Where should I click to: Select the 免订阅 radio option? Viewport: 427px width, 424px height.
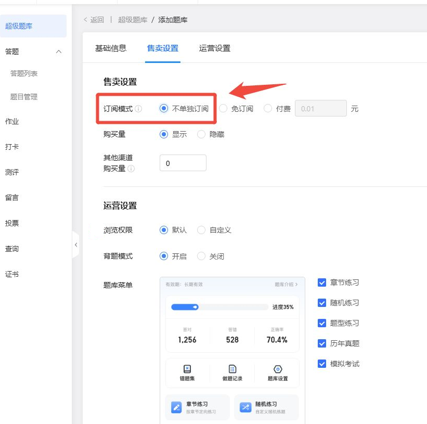click(224, 109)
